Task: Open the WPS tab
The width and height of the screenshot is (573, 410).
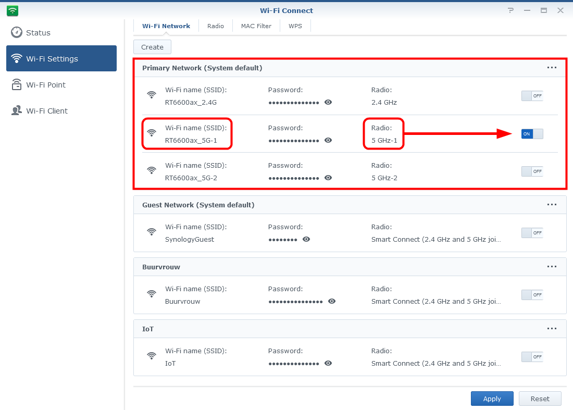Action: pyautogui.click(x=295, y=26)
